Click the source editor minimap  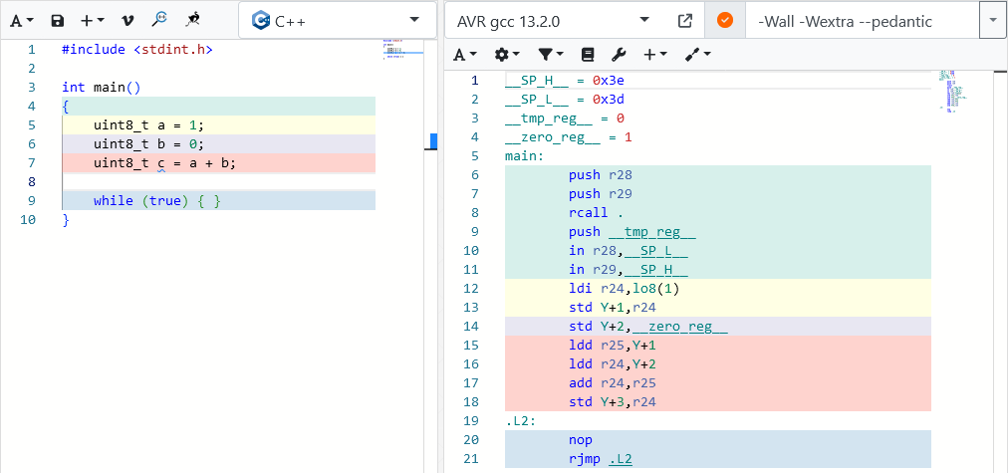click(400, 49)
